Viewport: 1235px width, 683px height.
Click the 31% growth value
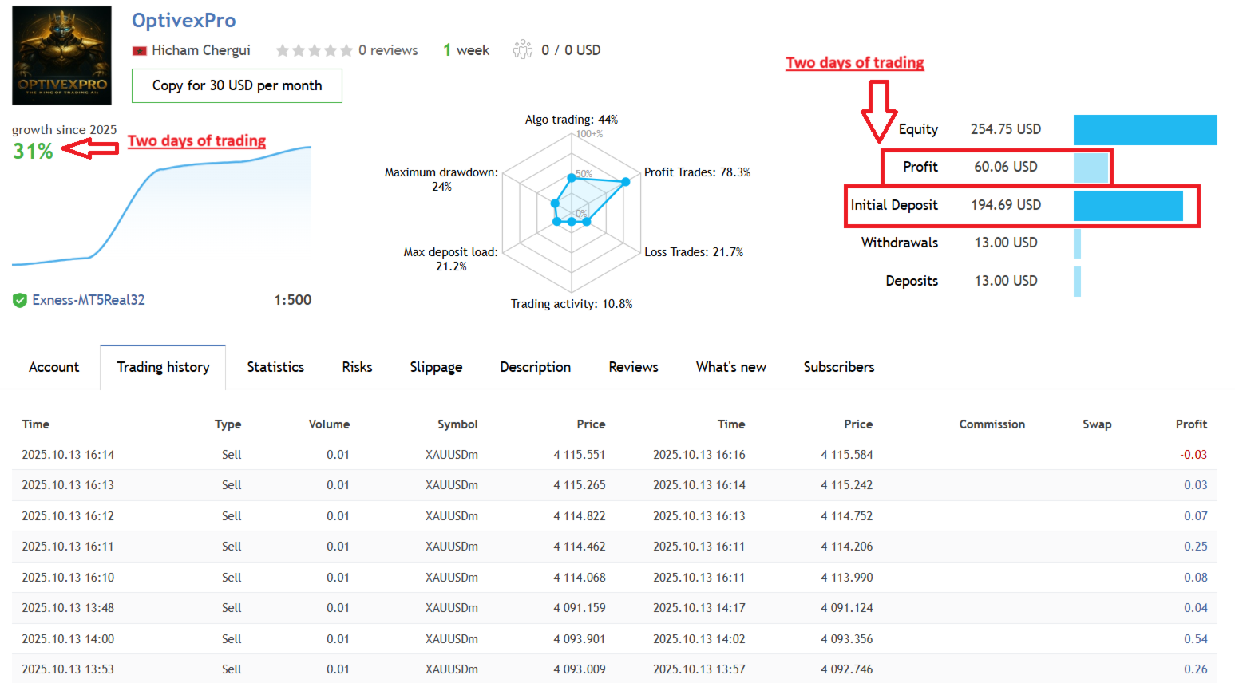(33, 151)
